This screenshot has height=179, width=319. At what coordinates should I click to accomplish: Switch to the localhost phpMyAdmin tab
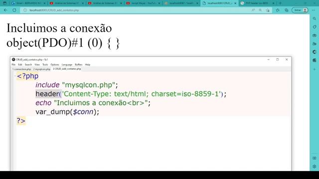pos(181,3)
